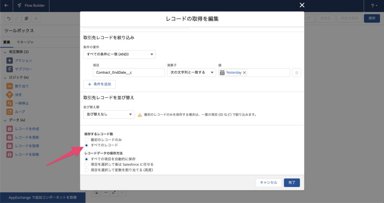Click the Contract_EndDate__c field input
Viewport: 384px width, 203px height.
point(129,73)
